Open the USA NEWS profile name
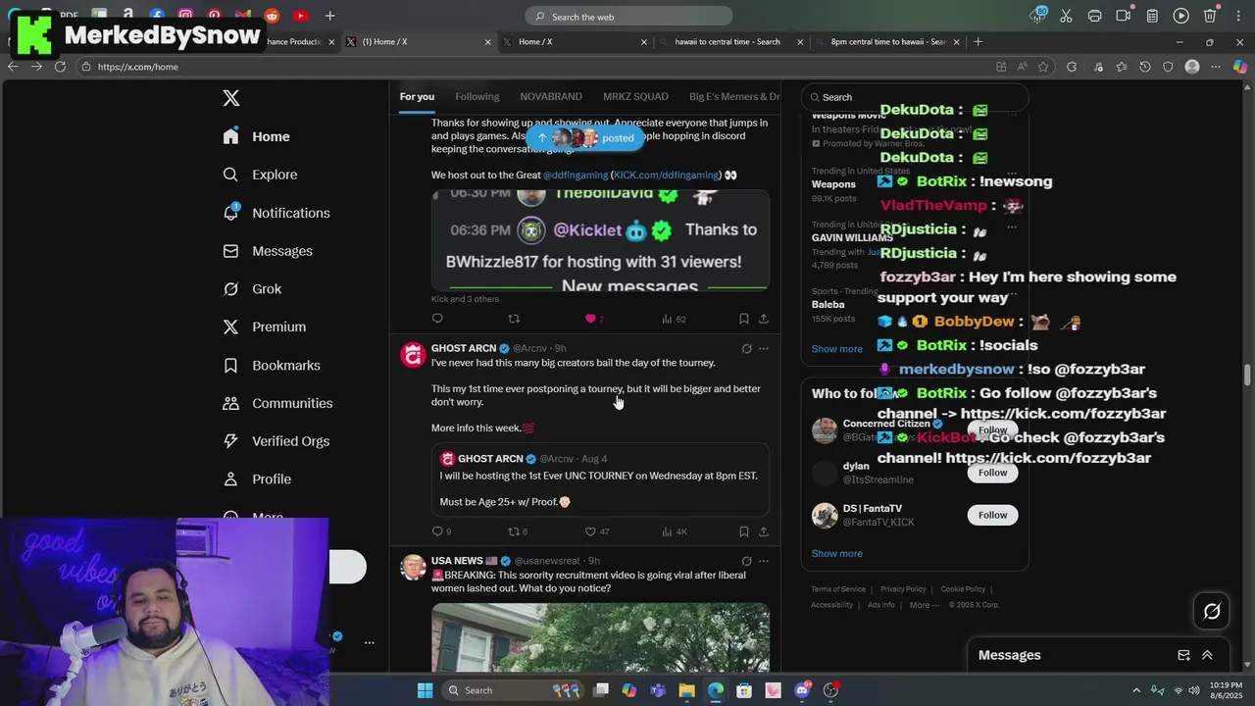This screenshot has height=706, width=1255. click(465, 561)
